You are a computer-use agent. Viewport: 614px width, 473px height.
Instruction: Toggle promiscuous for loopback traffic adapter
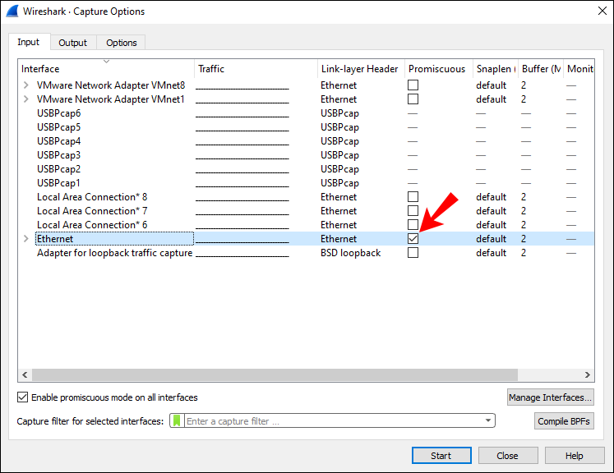click(x=413, y=253)
